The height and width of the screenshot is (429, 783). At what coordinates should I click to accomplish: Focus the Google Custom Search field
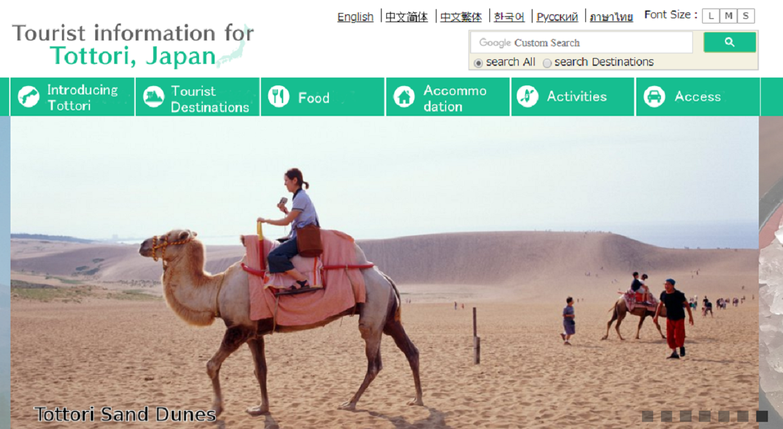tap(581, 42)
